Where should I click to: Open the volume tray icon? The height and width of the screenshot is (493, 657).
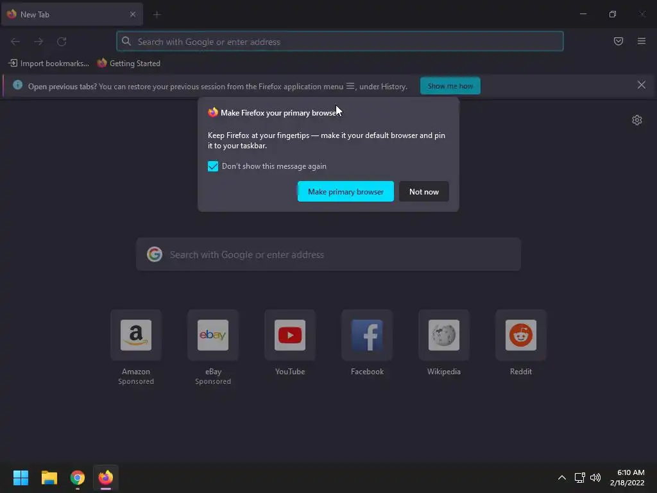coord(595,478)
